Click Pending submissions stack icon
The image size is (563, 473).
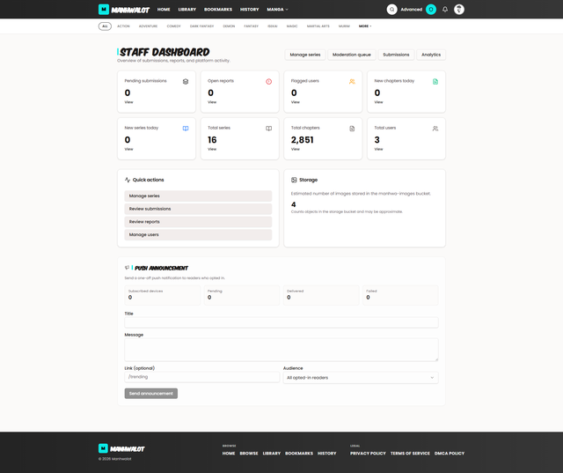coord(186,82)
